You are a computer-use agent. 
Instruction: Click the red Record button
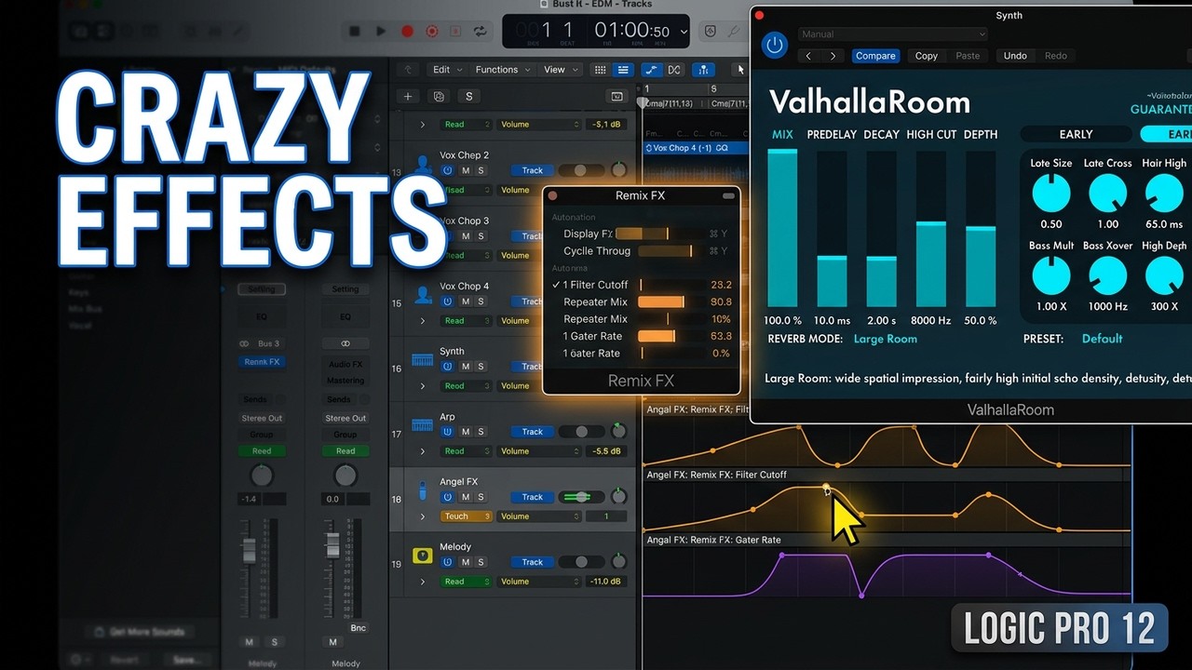407,31
